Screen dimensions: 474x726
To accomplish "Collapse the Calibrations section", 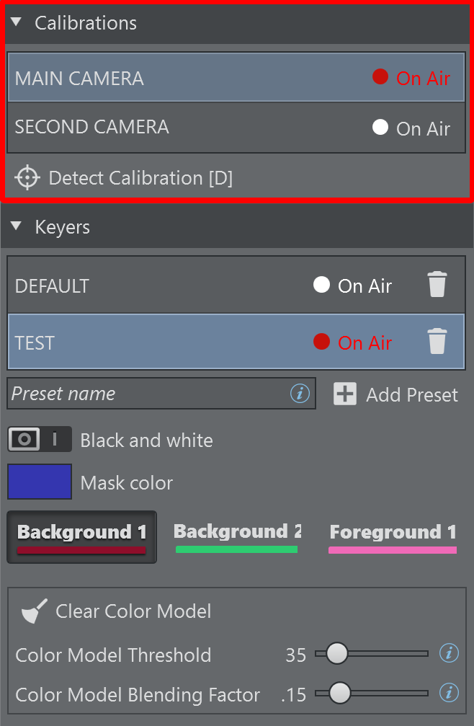I will pyautogui.click(x=17, y=23).
